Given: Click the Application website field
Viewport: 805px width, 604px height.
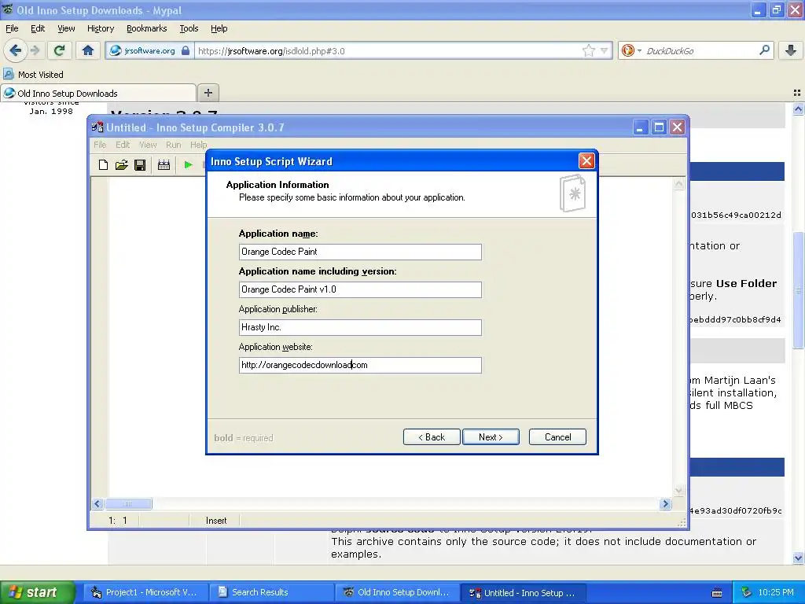Looking at the screenshot, I should coord(360,365).
